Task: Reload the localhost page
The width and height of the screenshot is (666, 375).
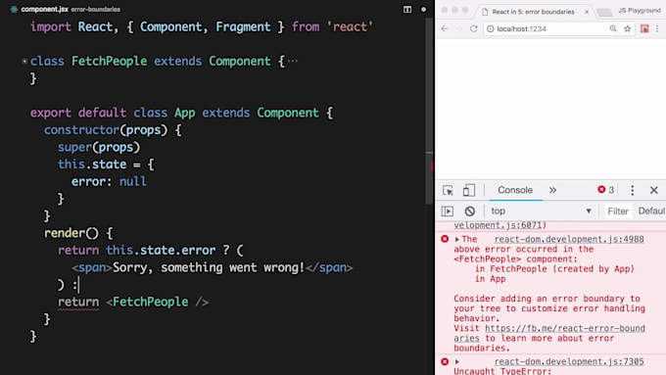Action: (474, 28)
